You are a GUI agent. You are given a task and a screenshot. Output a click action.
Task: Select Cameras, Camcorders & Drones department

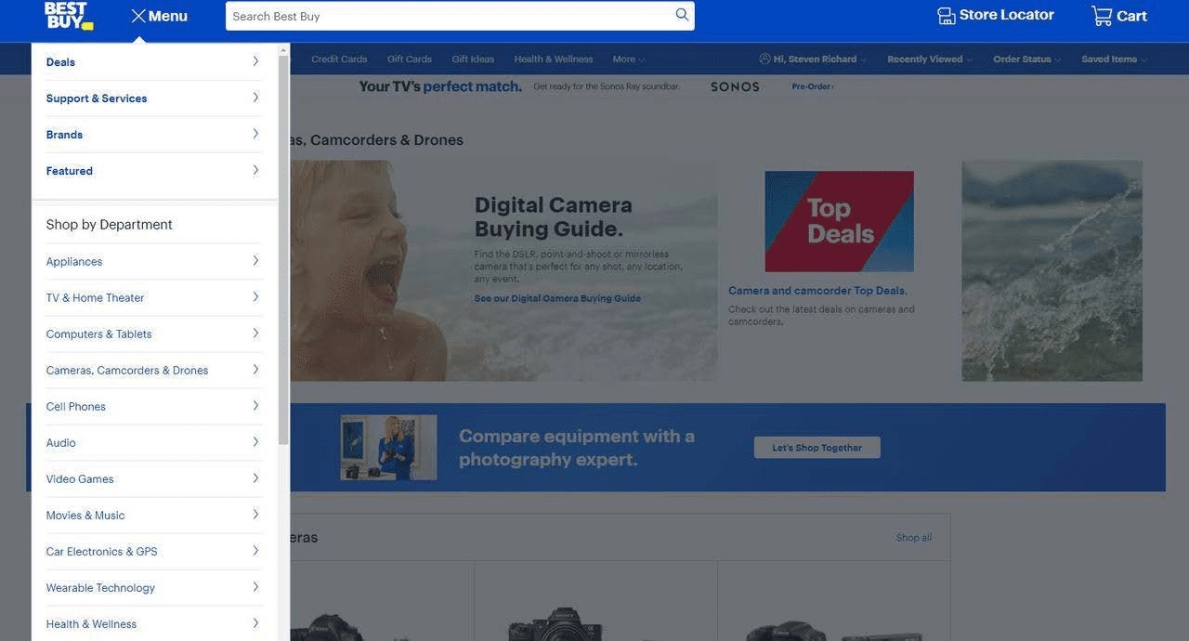(127, 371)
